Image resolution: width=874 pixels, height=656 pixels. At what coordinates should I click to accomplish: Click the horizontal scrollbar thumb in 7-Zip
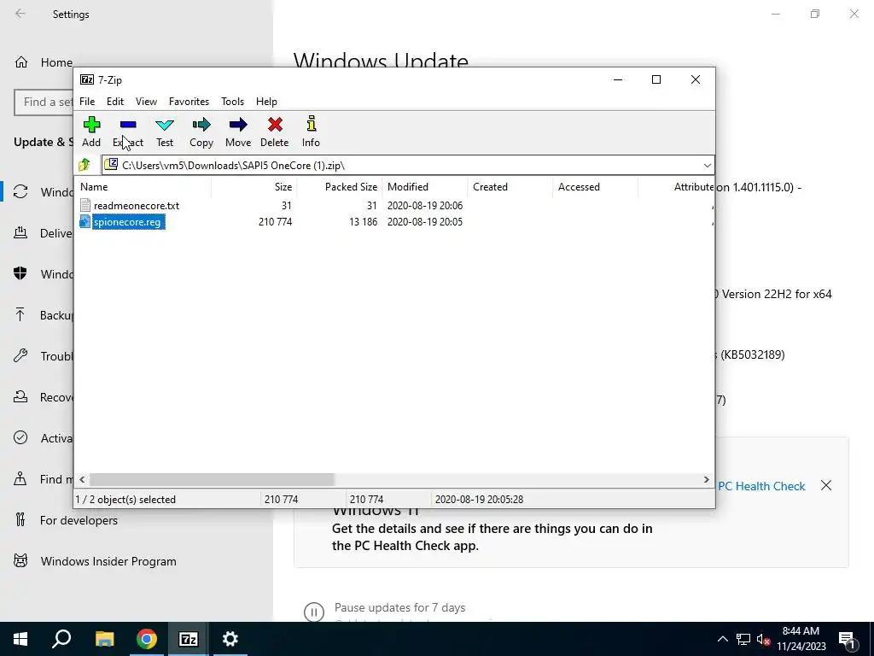coord(212,480)
